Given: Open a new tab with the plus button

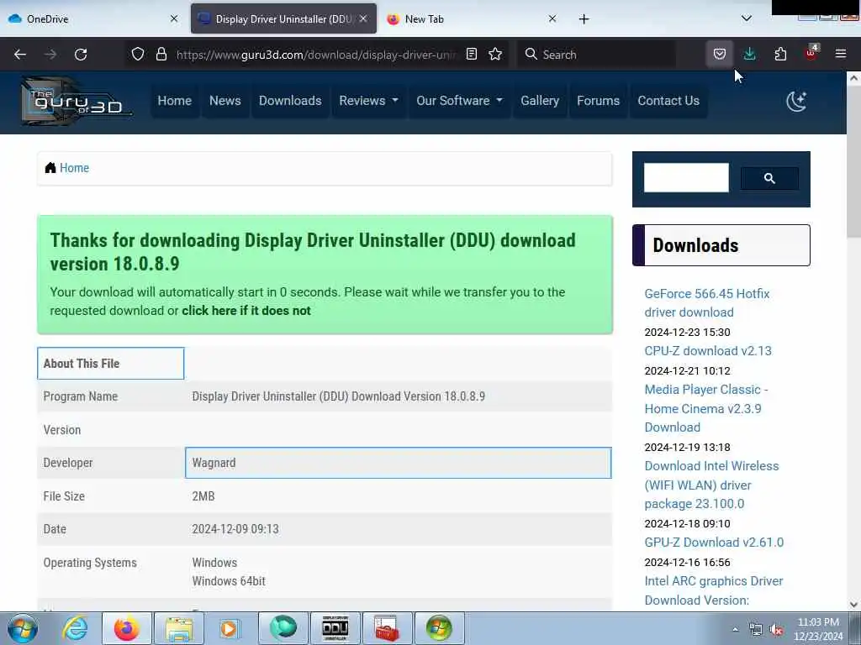Looking at the screenshot, I should [x=584, y=19].
